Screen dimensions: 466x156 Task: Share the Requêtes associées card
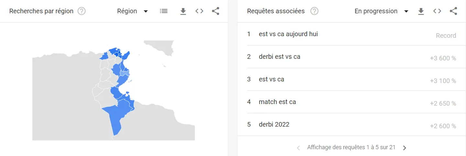(x=453, y=11)
